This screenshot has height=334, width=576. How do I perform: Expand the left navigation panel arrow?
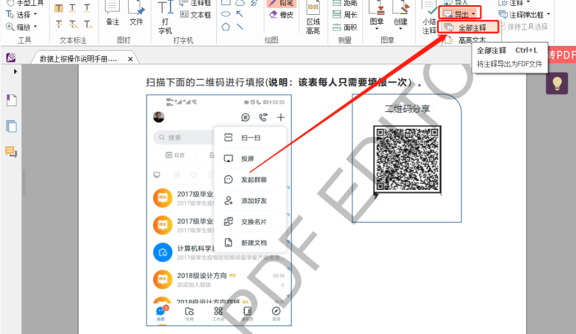[15, 71]
